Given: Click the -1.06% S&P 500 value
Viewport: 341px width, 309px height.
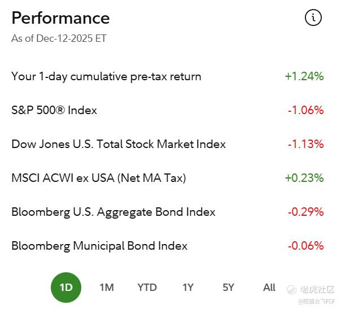Looking at the screenshot, I should tap(305, 110).
